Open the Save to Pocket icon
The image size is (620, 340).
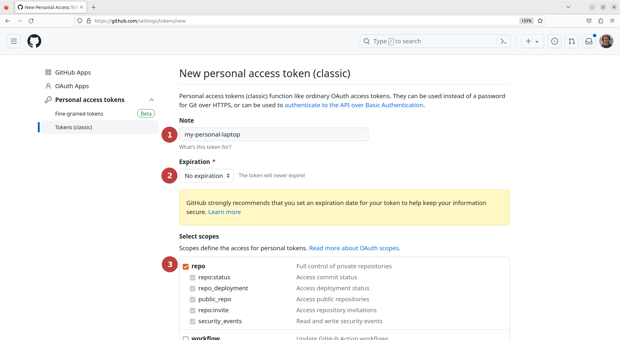coord(589,21)
